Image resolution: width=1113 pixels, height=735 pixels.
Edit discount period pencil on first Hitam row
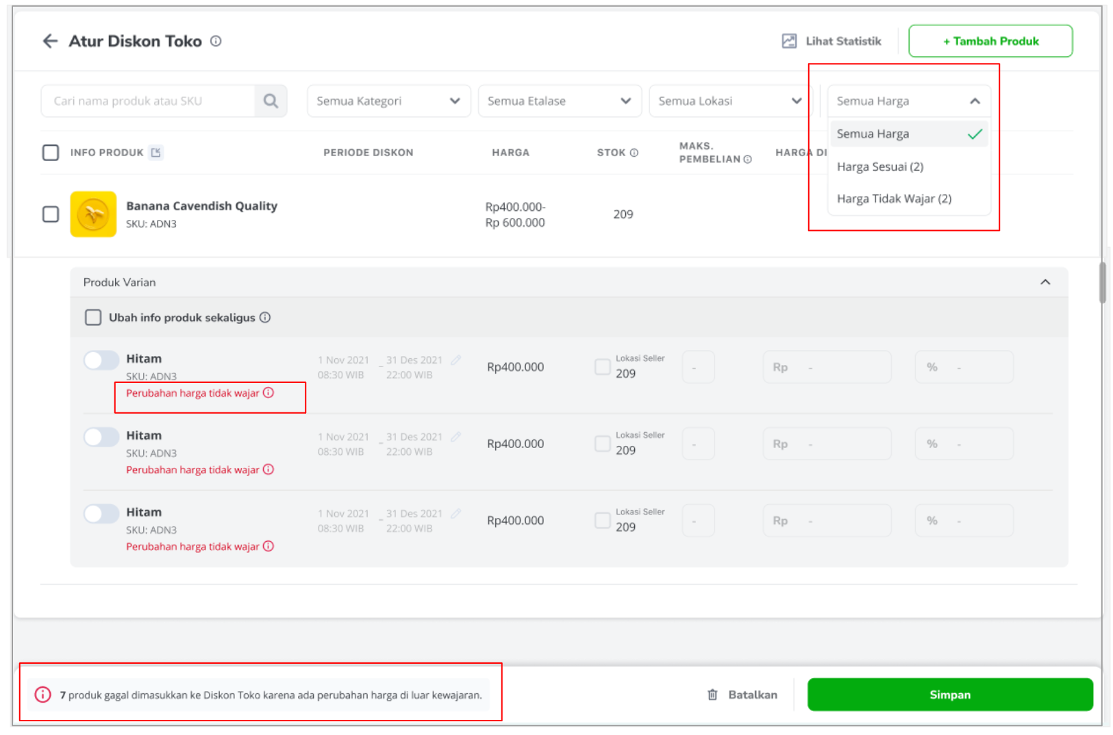(x=456, y=360)
